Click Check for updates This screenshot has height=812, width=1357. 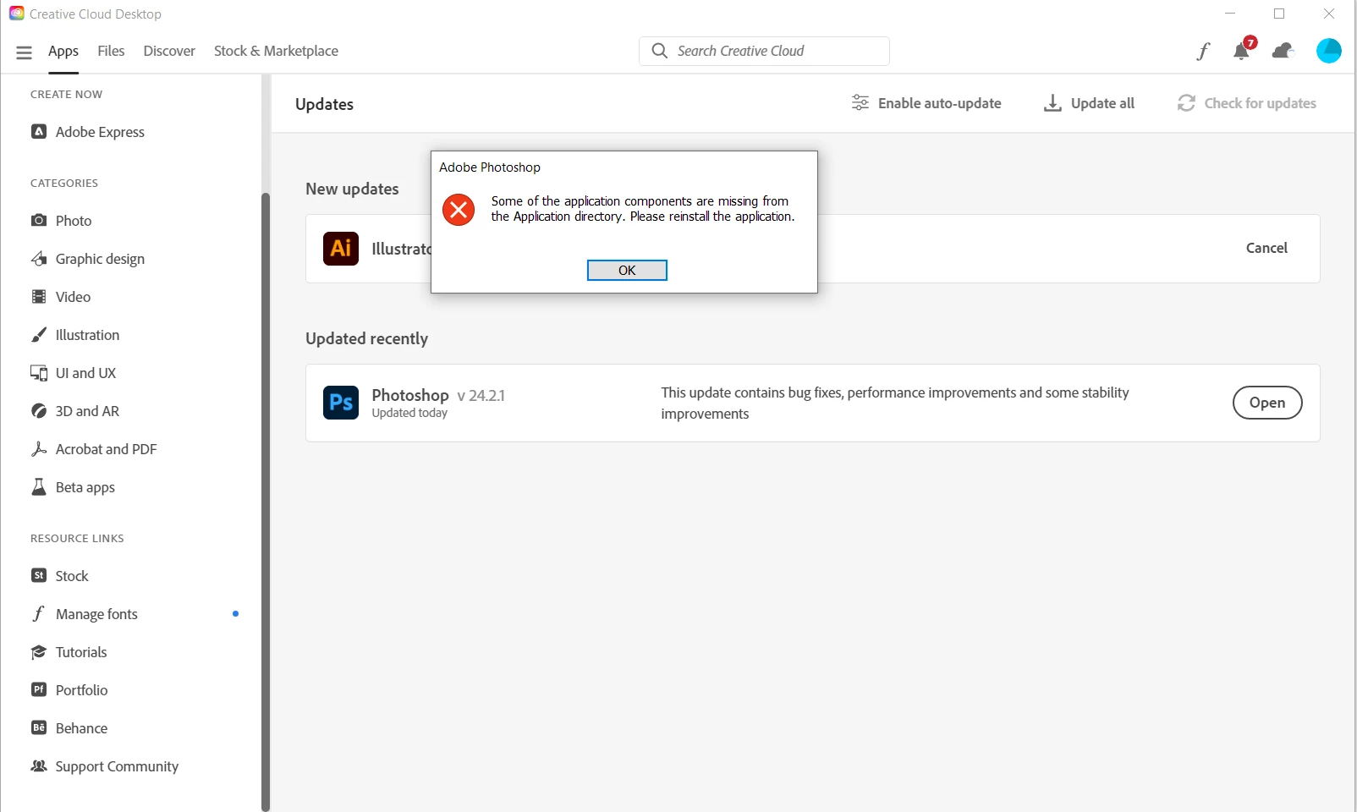click(x=1247, y=103)
